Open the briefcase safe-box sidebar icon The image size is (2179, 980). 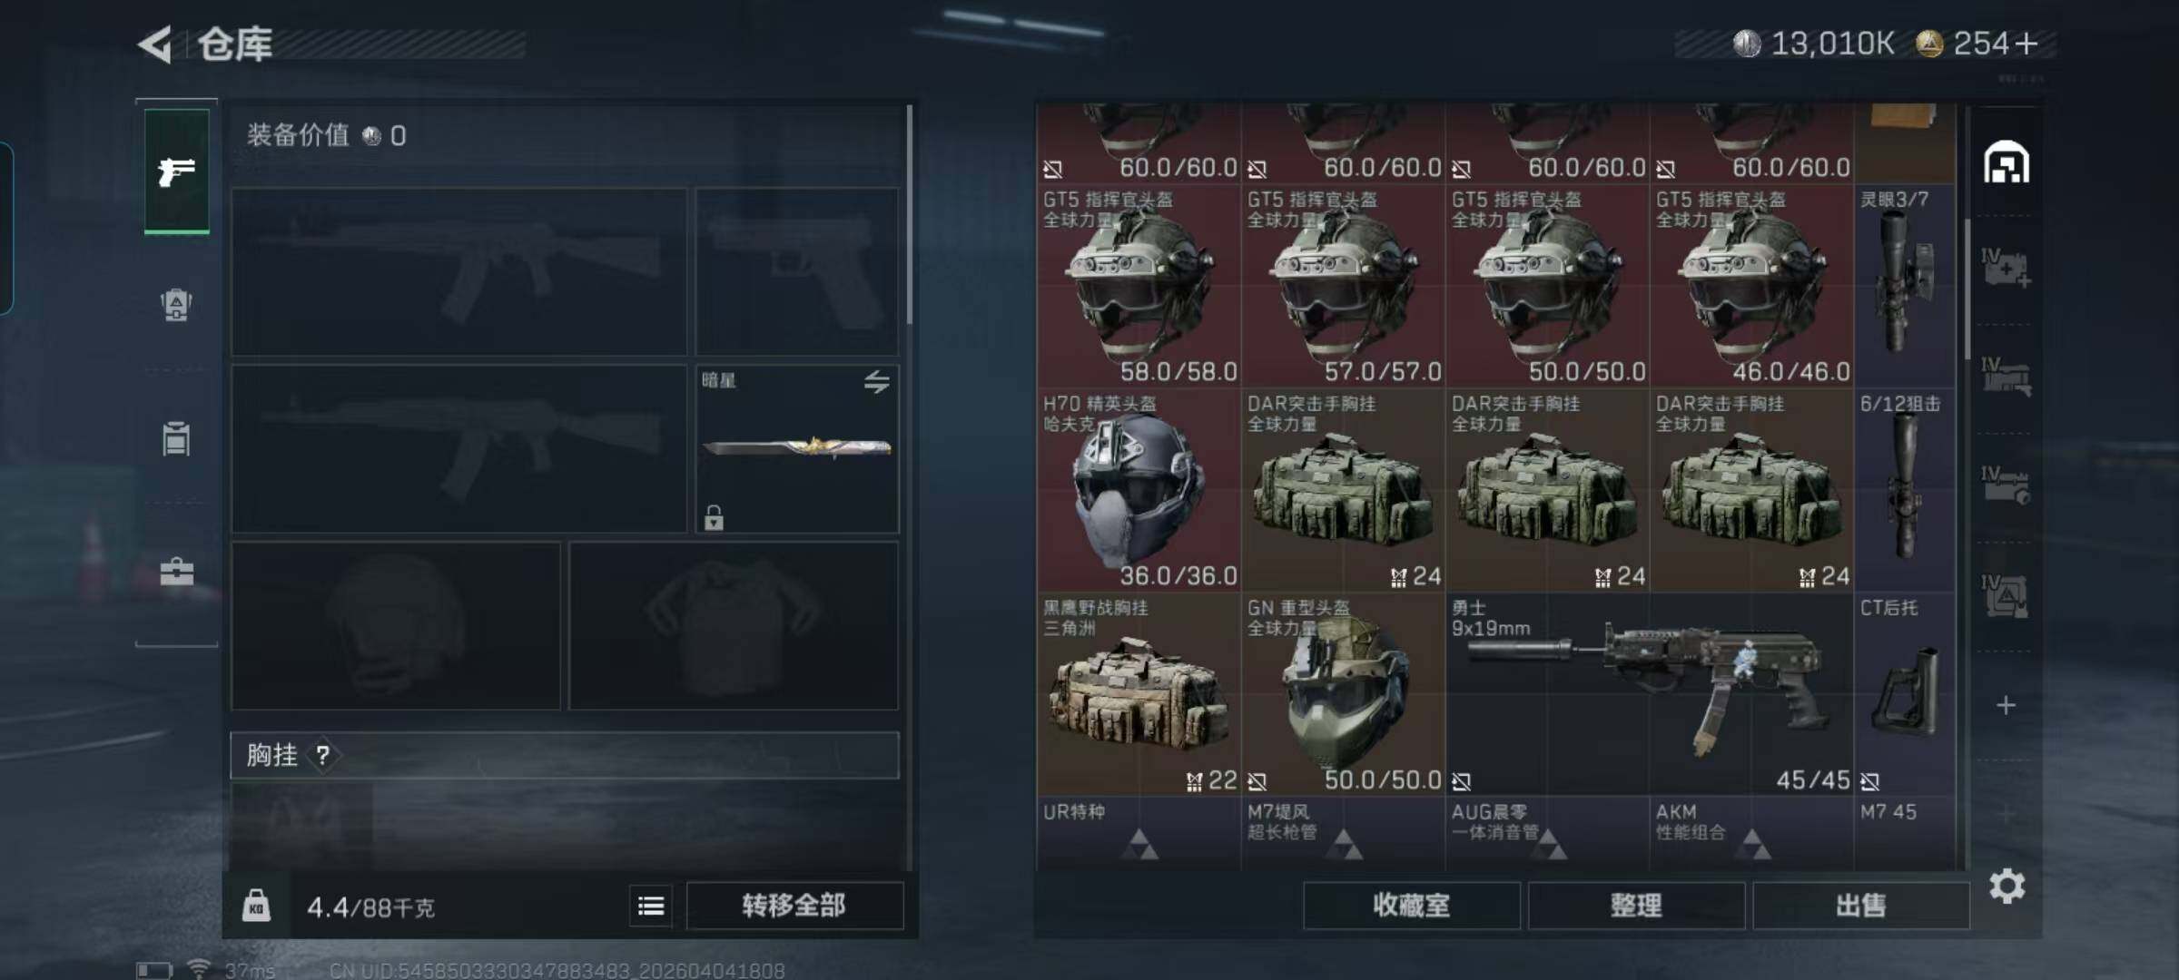pyautogui.click(x=176, y=572)
